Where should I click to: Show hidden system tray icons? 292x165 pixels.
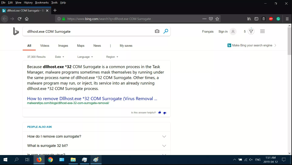[234, 160]
